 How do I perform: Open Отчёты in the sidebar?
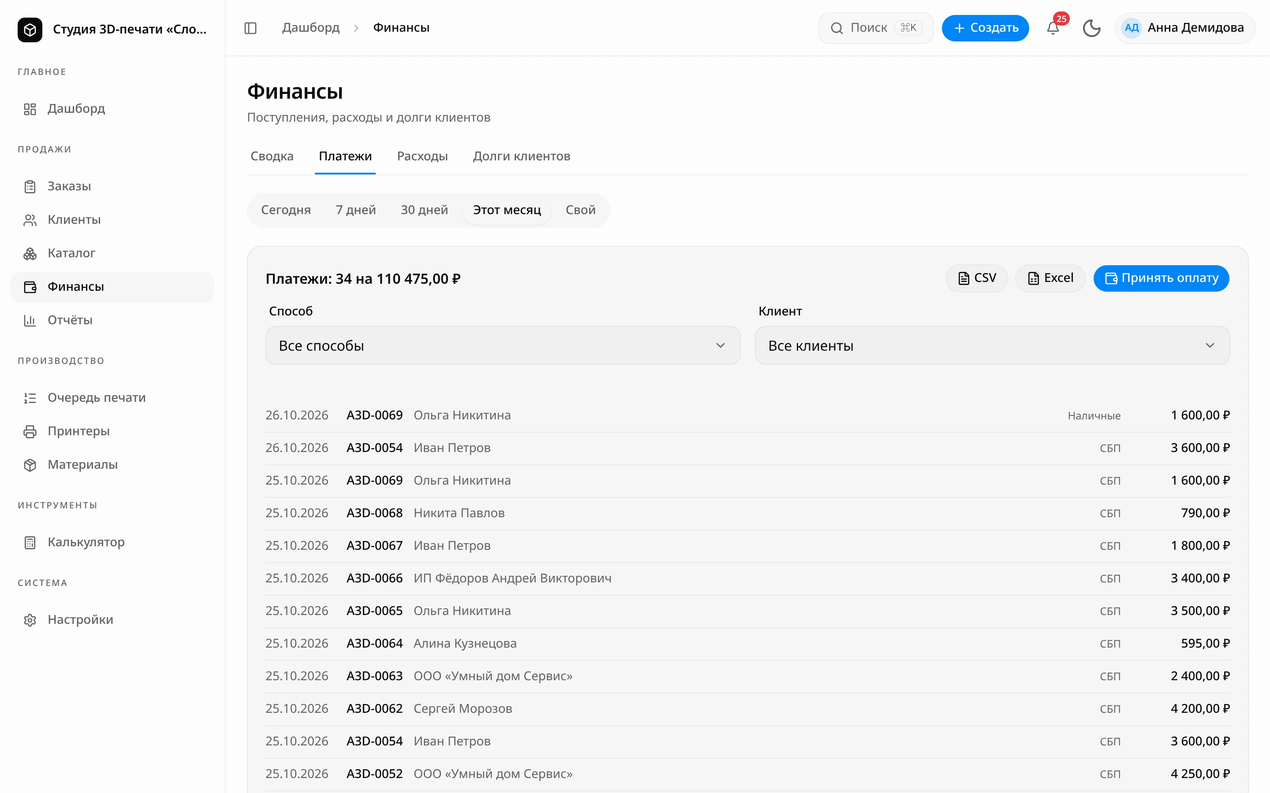pyautogui.click(x=112, y=320)
